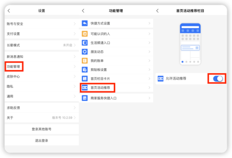Tap the 朋友动态 circle icon

(x=85, y=52)
